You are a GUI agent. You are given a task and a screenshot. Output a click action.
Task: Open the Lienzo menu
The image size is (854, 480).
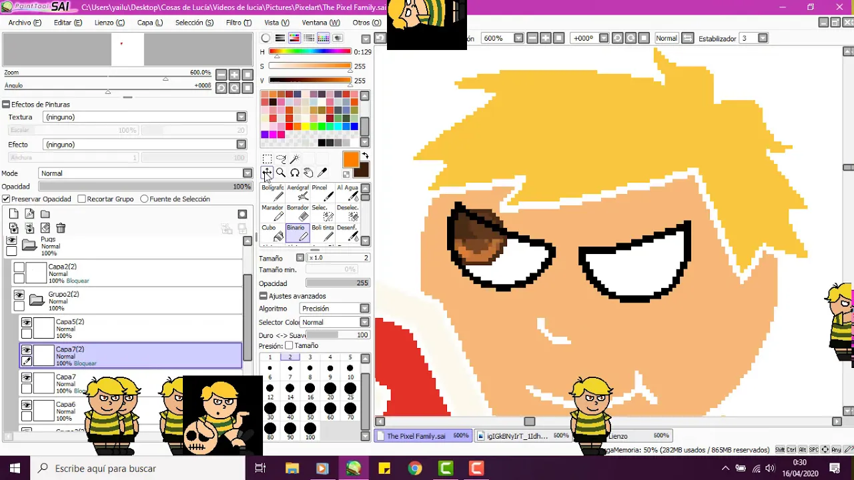point(109,23)
